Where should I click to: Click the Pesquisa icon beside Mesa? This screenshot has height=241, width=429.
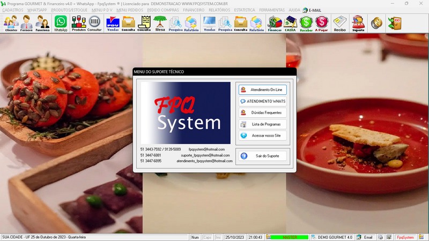(175, 23)
